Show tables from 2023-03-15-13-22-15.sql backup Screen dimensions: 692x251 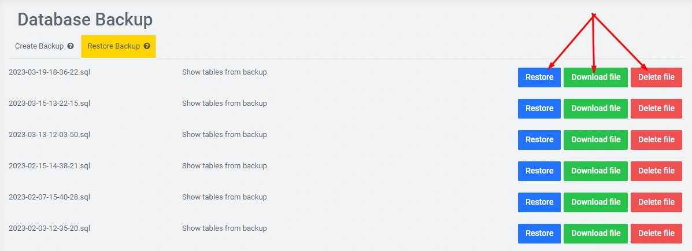224,104
